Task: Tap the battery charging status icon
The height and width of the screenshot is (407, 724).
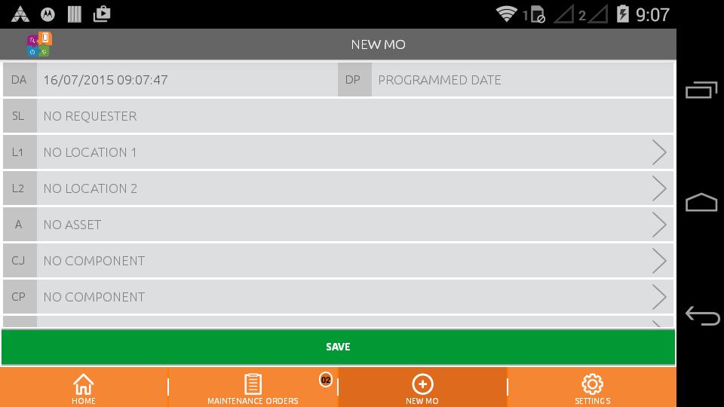Action: click(622, 14)
